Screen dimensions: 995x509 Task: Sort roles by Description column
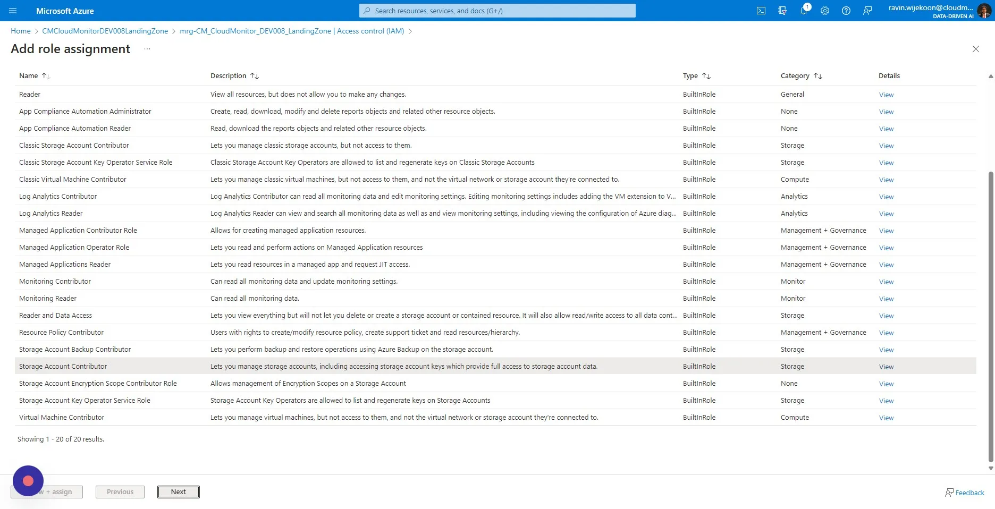(234, 76)
